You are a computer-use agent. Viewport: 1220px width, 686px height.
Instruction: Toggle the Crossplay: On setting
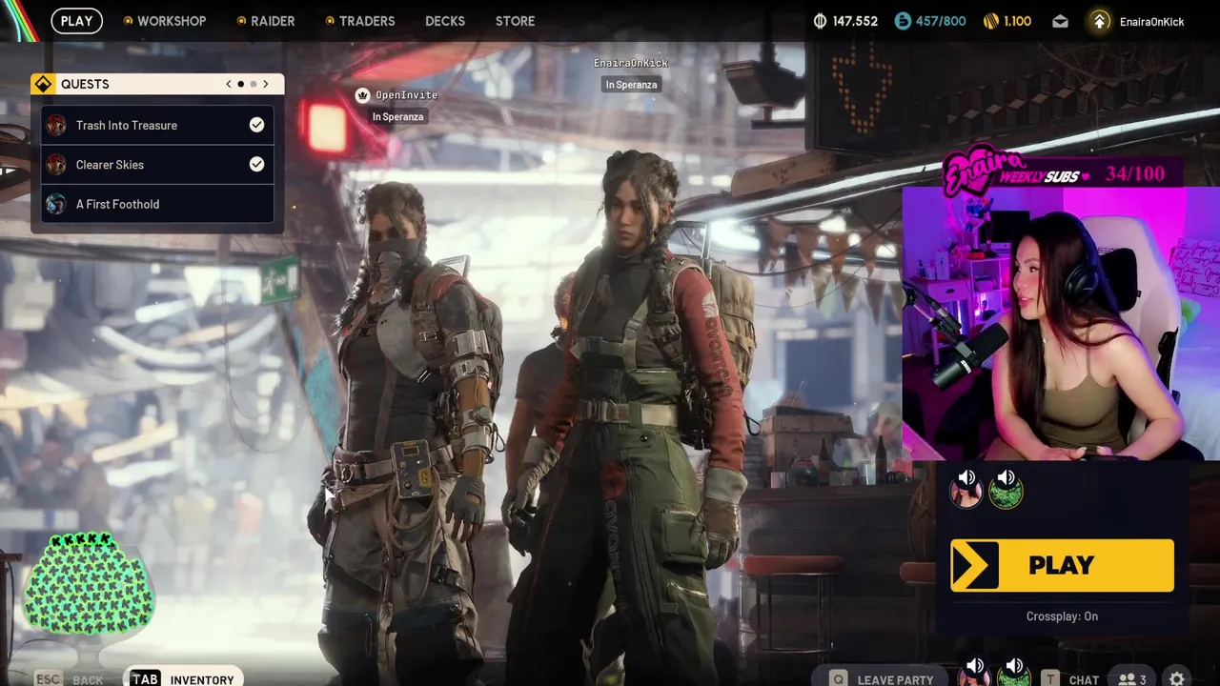[1062, 616]
